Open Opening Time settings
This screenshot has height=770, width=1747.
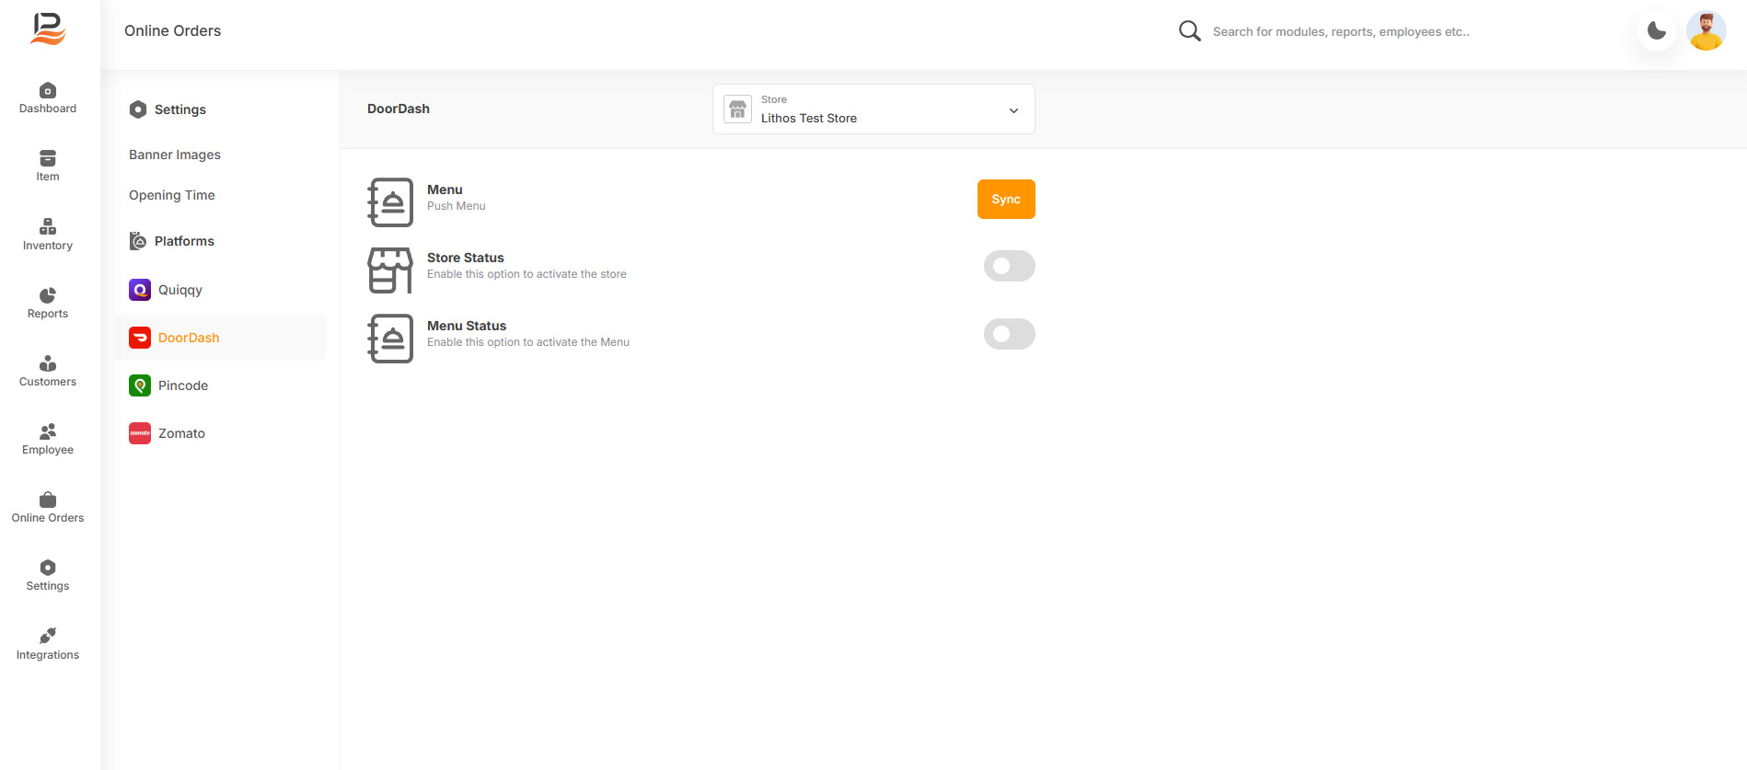point(172,195)
